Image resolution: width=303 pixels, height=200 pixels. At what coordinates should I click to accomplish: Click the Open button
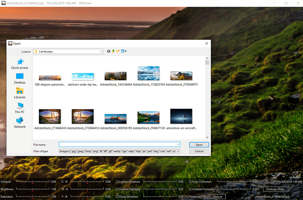(199, 145)
